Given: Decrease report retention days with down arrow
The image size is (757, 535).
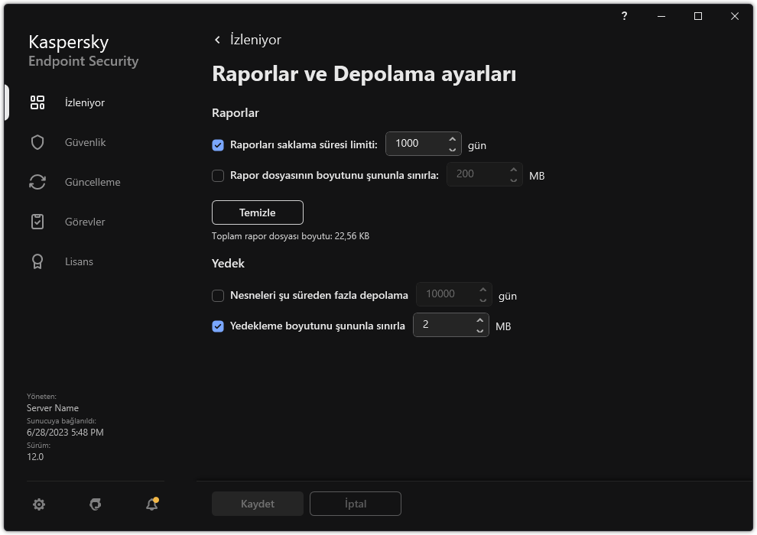Looking at the screenshot, I should coord(452,150).
